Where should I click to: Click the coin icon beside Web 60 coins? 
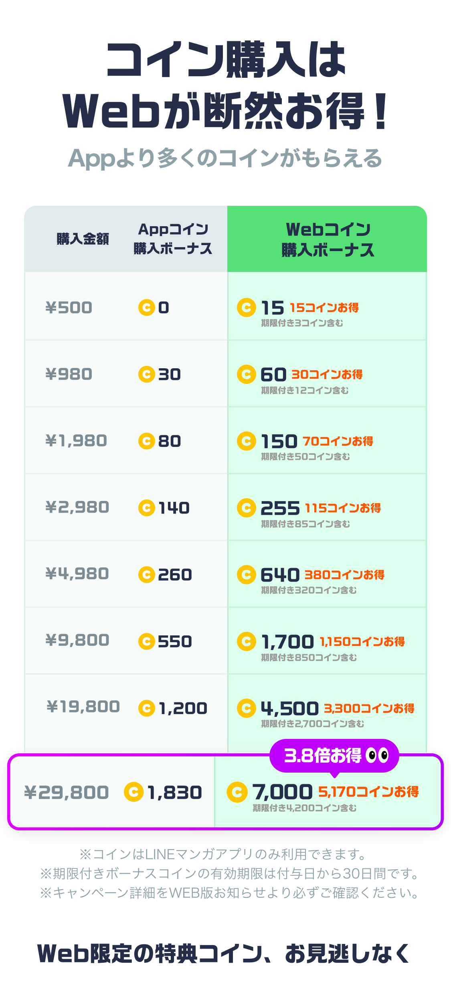(x=246, y=374)
